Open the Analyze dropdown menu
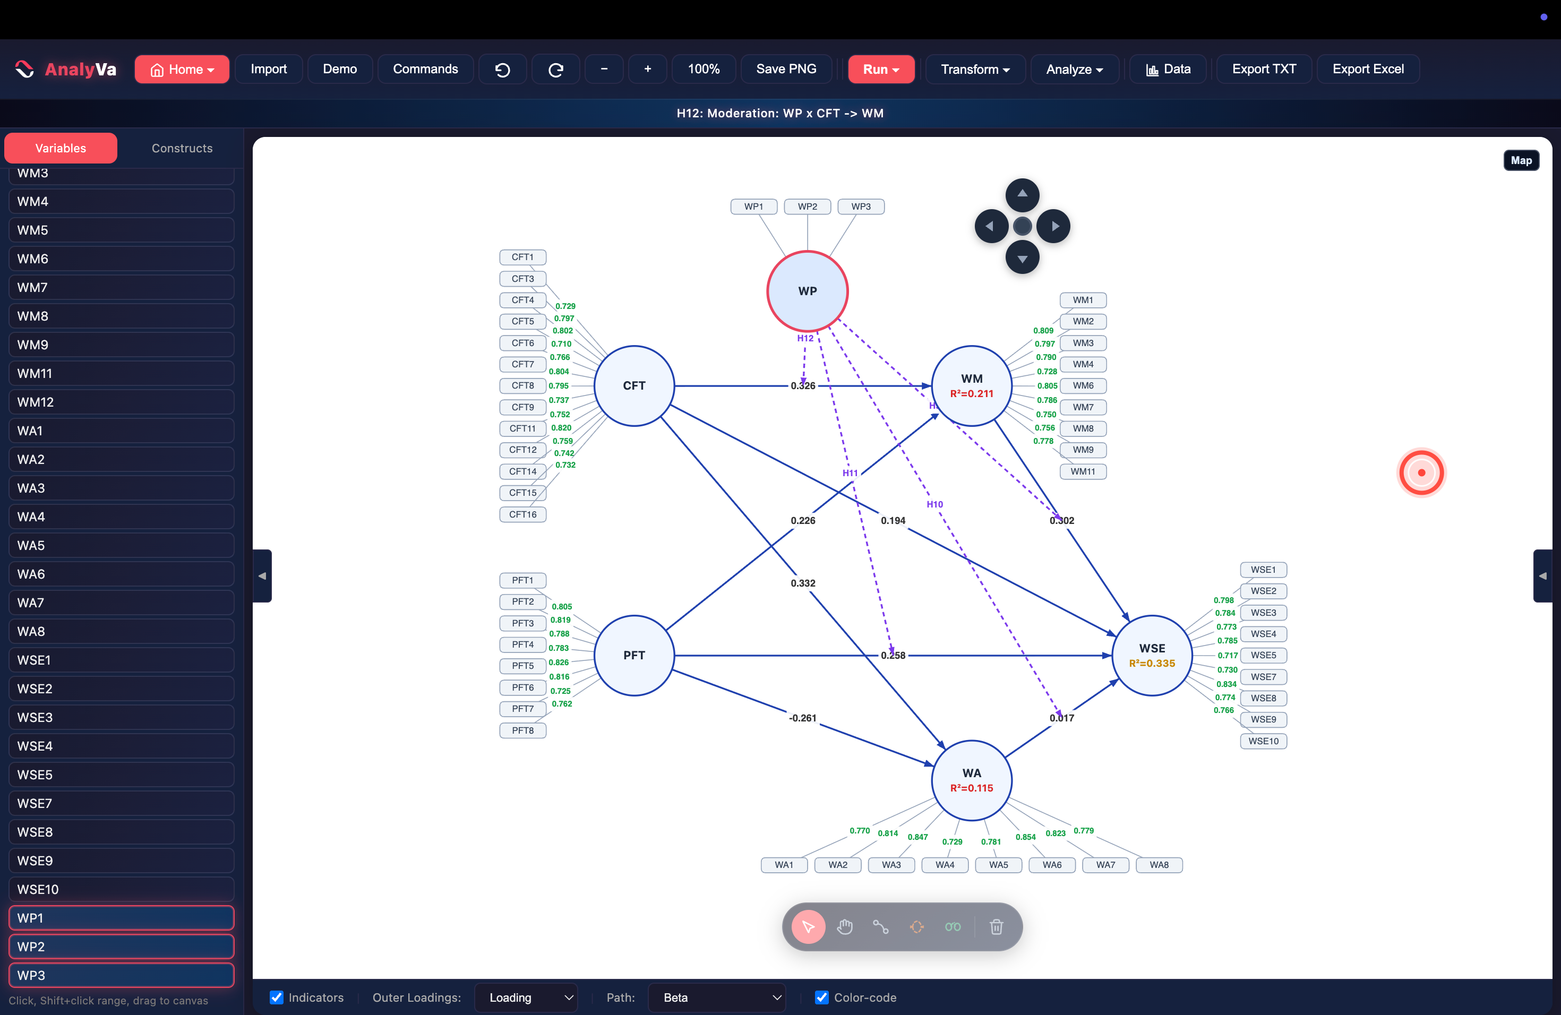Image resolution: width=1561 pixels, height=1015 pixels. coord(1074,70)
